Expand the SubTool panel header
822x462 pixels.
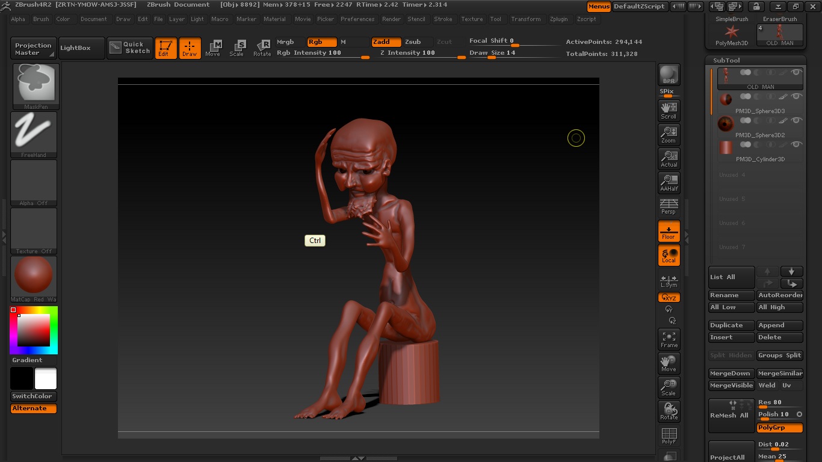pos(726,60)
